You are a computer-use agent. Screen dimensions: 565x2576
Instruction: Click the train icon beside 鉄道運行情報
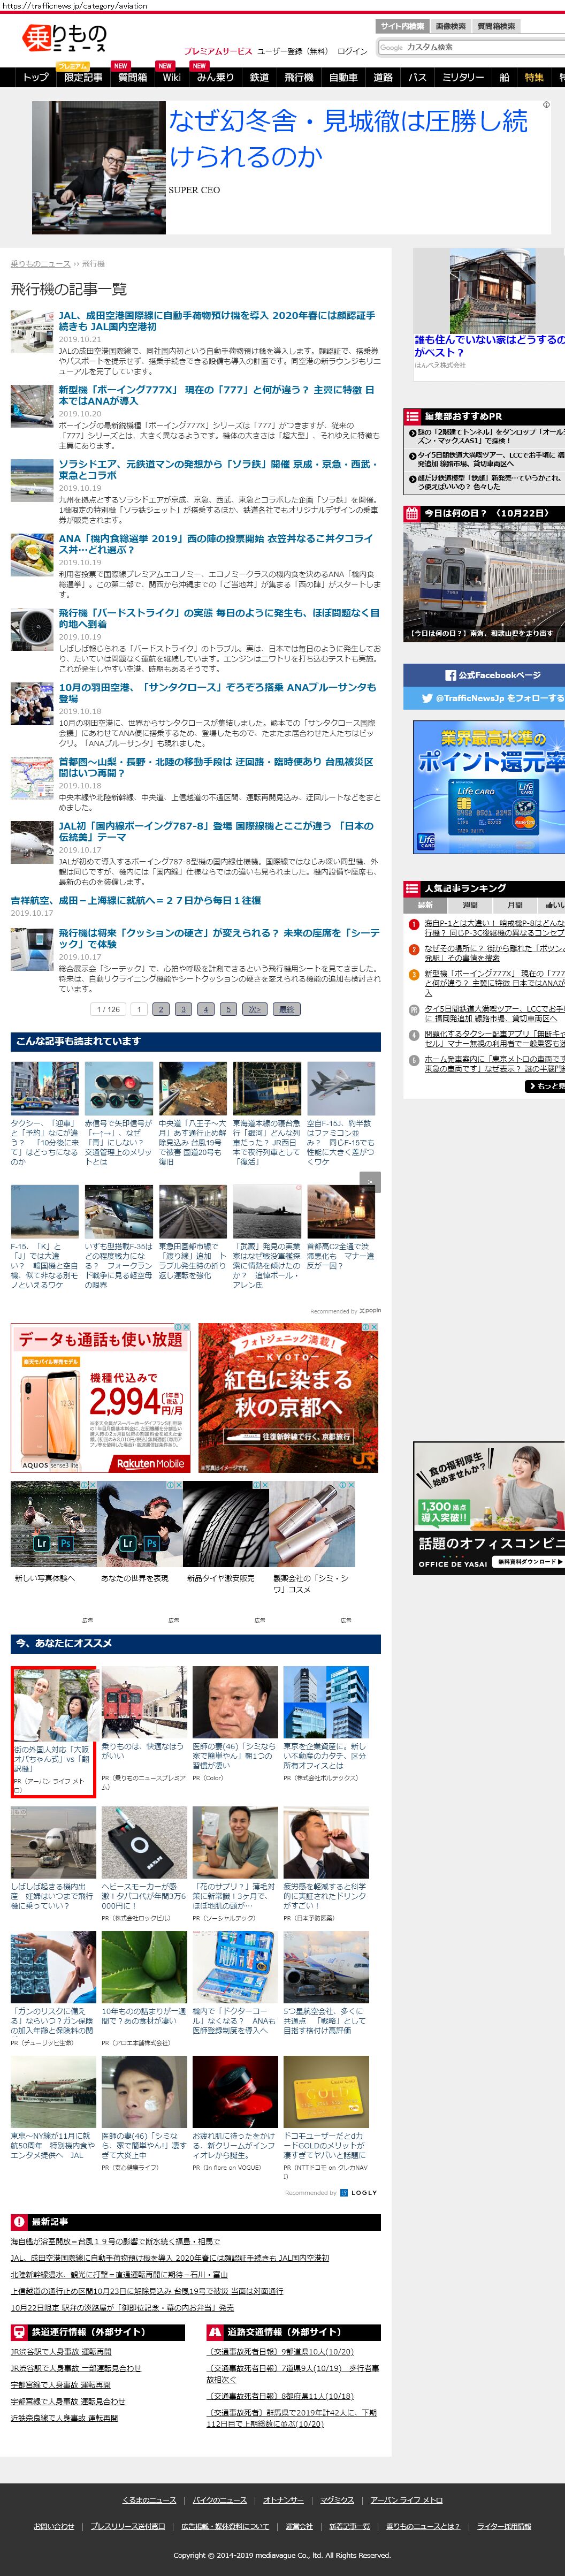(19, 2332)
